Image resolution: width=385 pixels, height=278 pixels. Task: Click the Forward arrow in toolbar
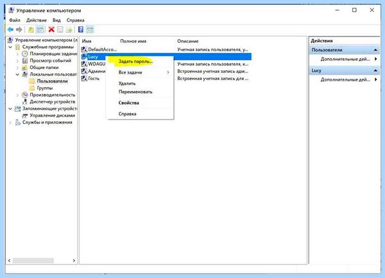pos(19,29)
